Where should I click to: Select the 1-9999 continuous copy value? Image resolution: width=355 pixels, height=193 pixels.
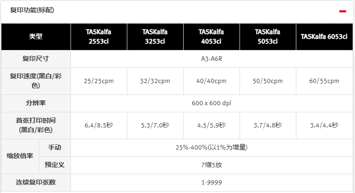[211, 183]
